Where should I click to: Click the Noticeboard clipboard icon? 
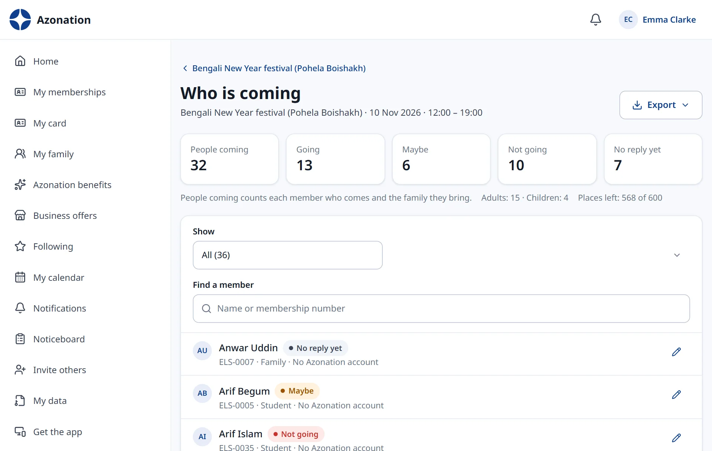point(20,339)
